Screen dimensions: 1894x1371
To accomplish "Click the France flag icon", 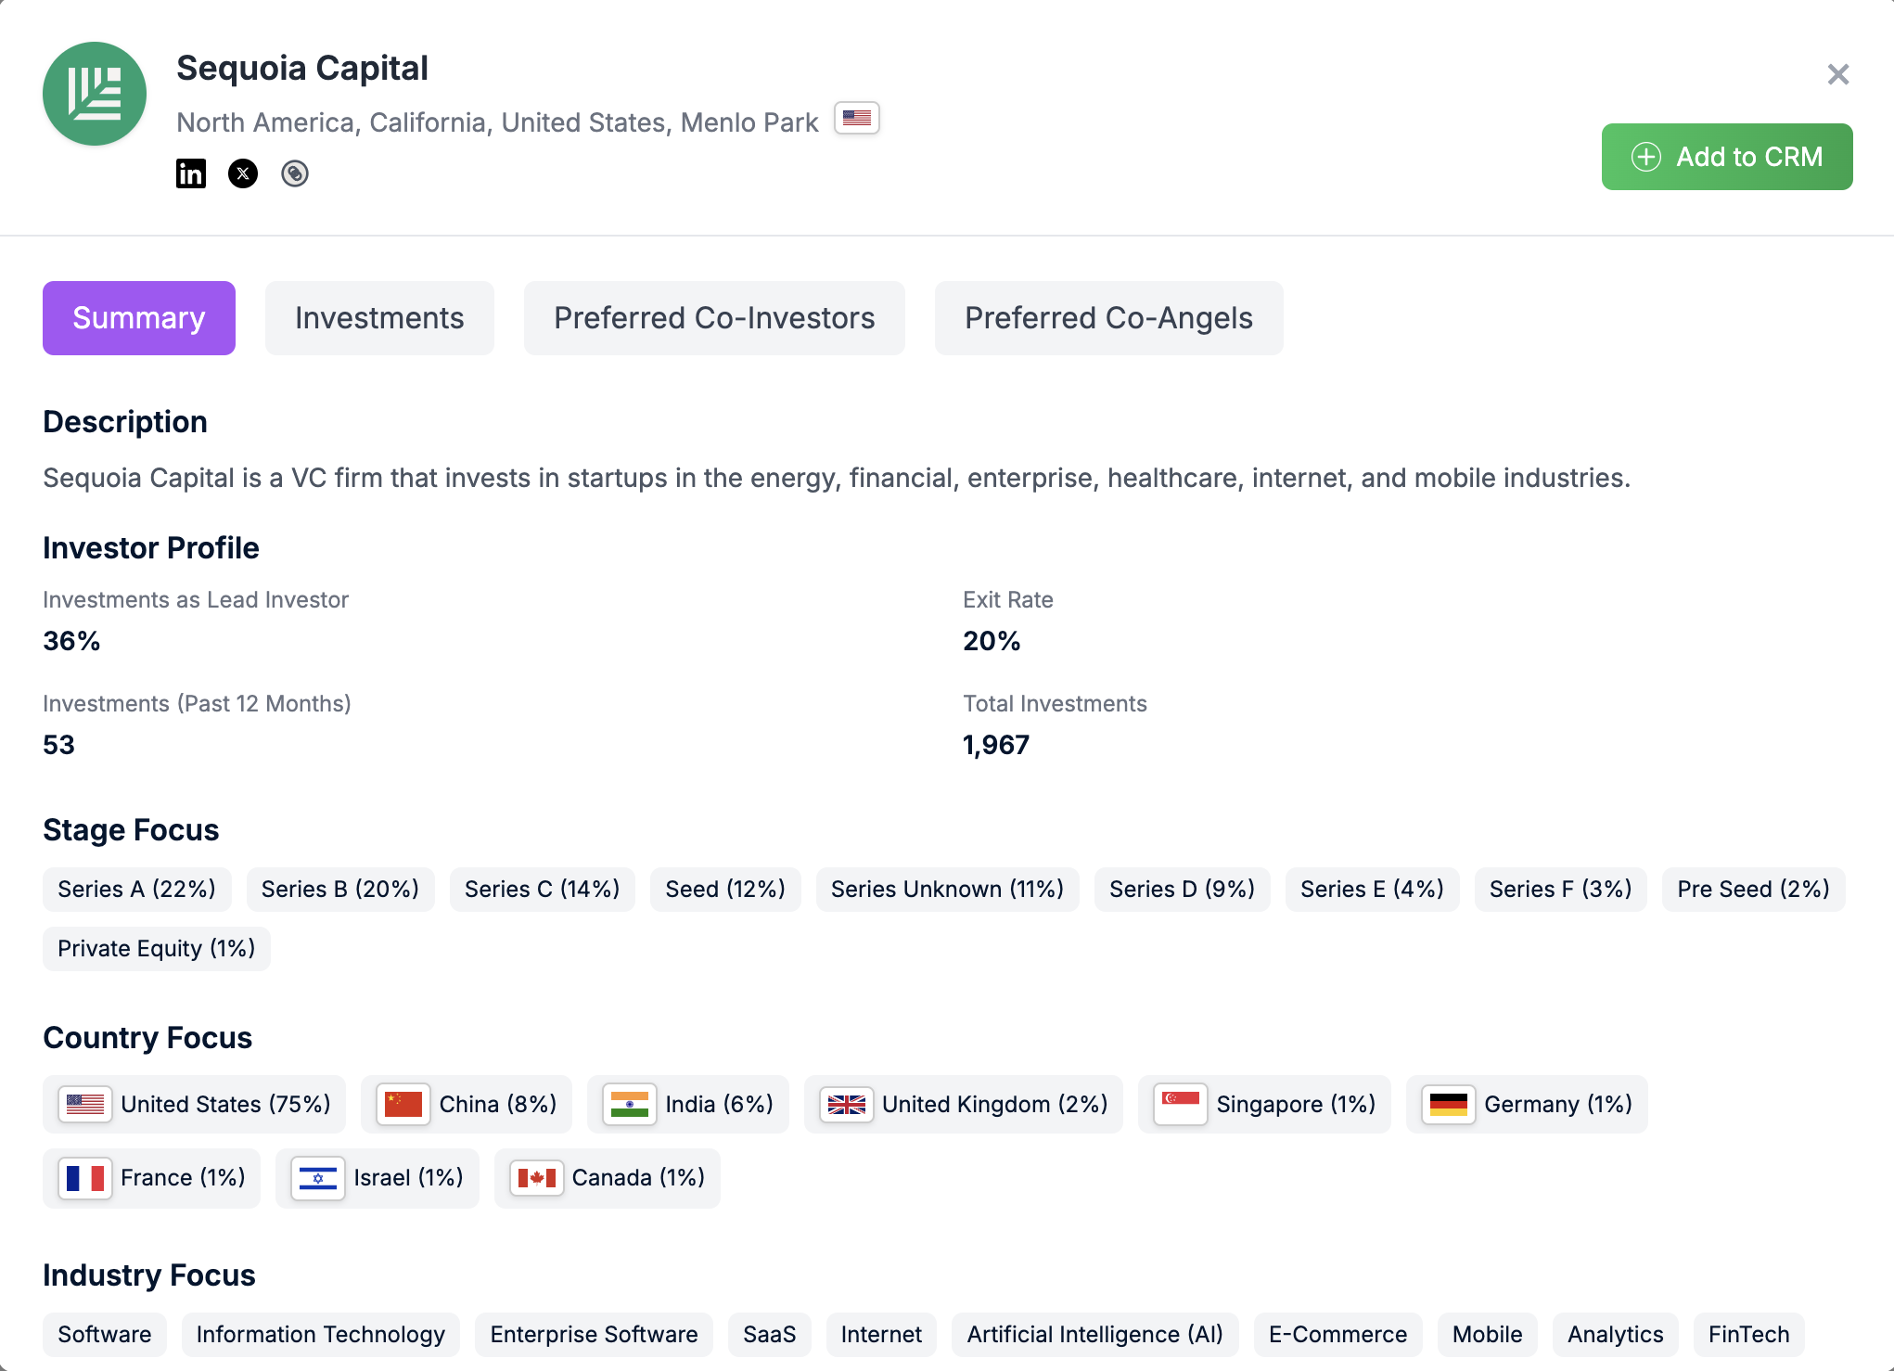I will [85, 1178].
